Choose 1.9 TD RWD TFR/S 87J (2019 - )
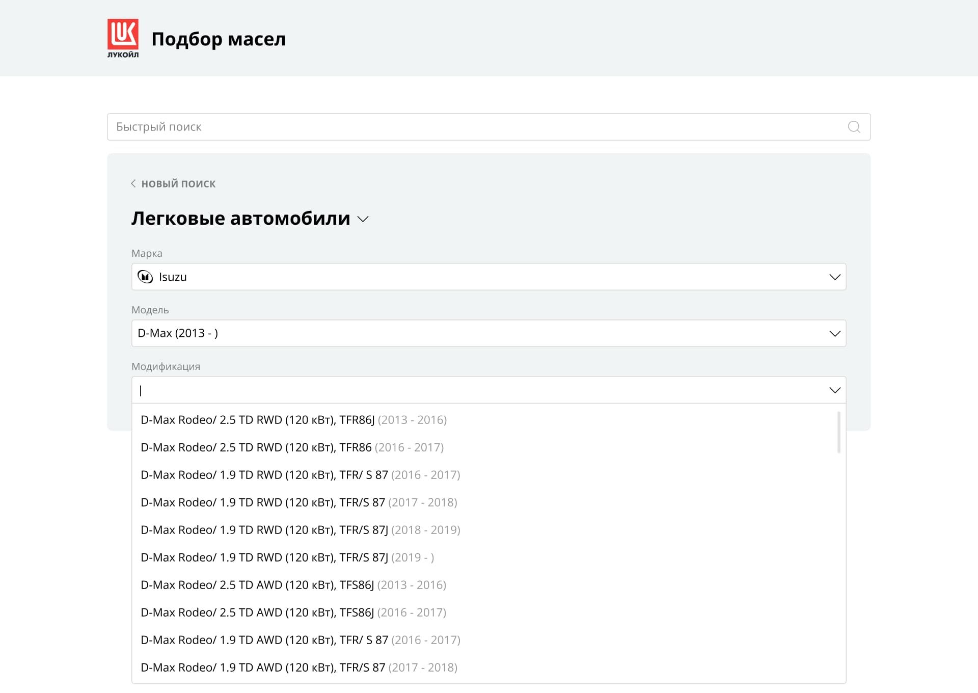Screen dimensions: 978x693 (x=287, y=557)
